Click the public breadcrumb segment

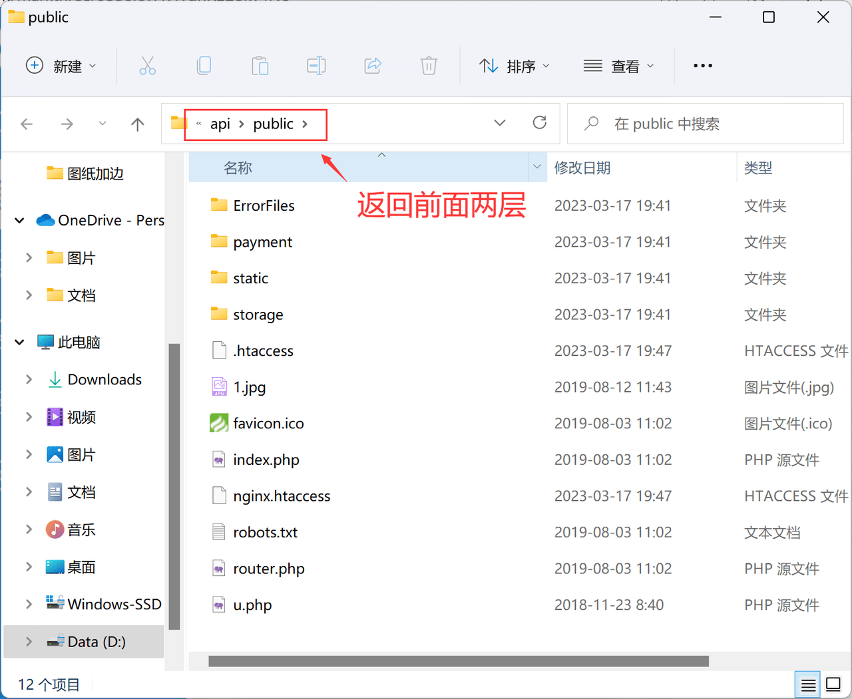[x=273, y=124]
